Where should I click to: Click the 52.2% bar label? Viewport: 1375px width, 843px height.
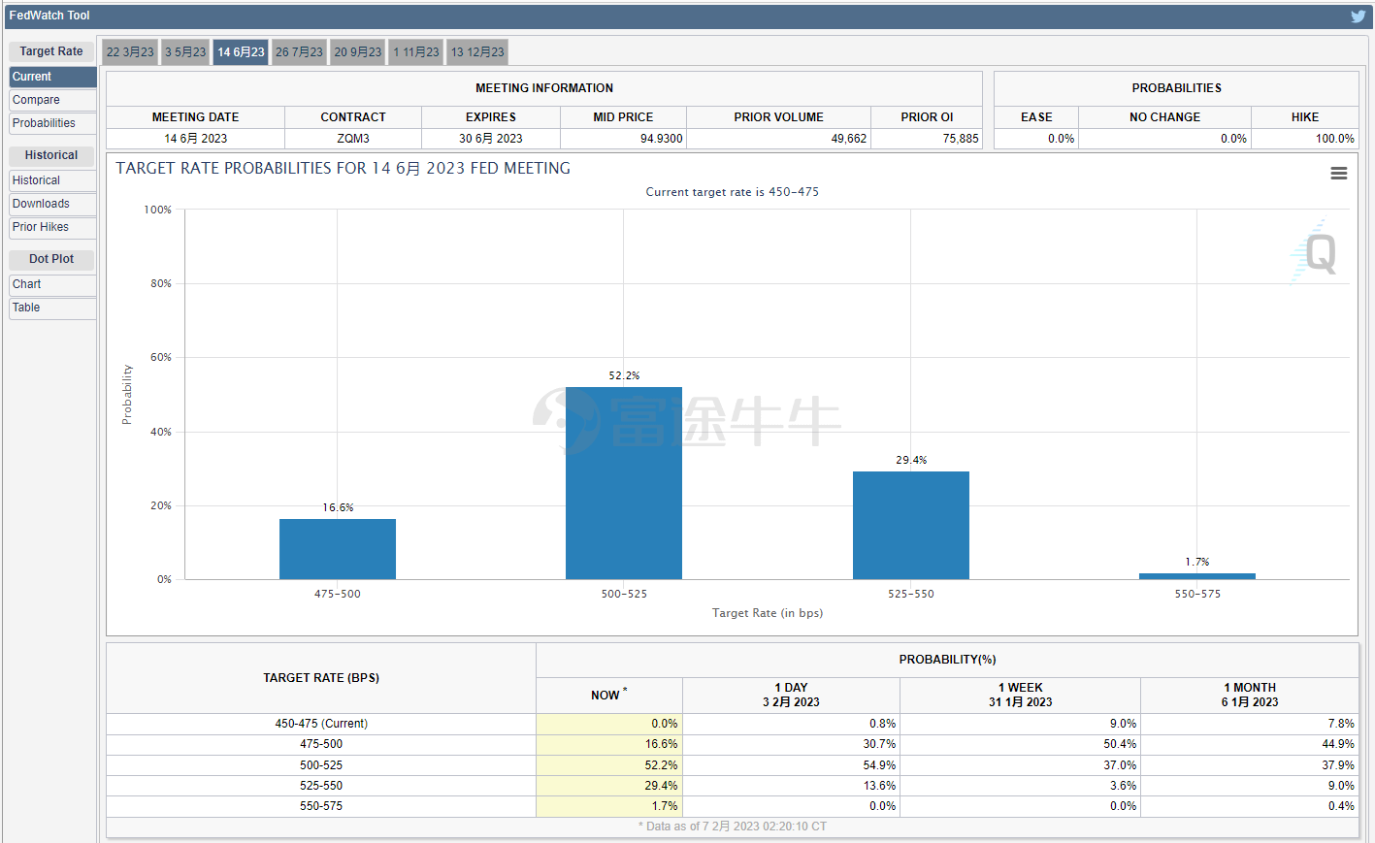624,375
